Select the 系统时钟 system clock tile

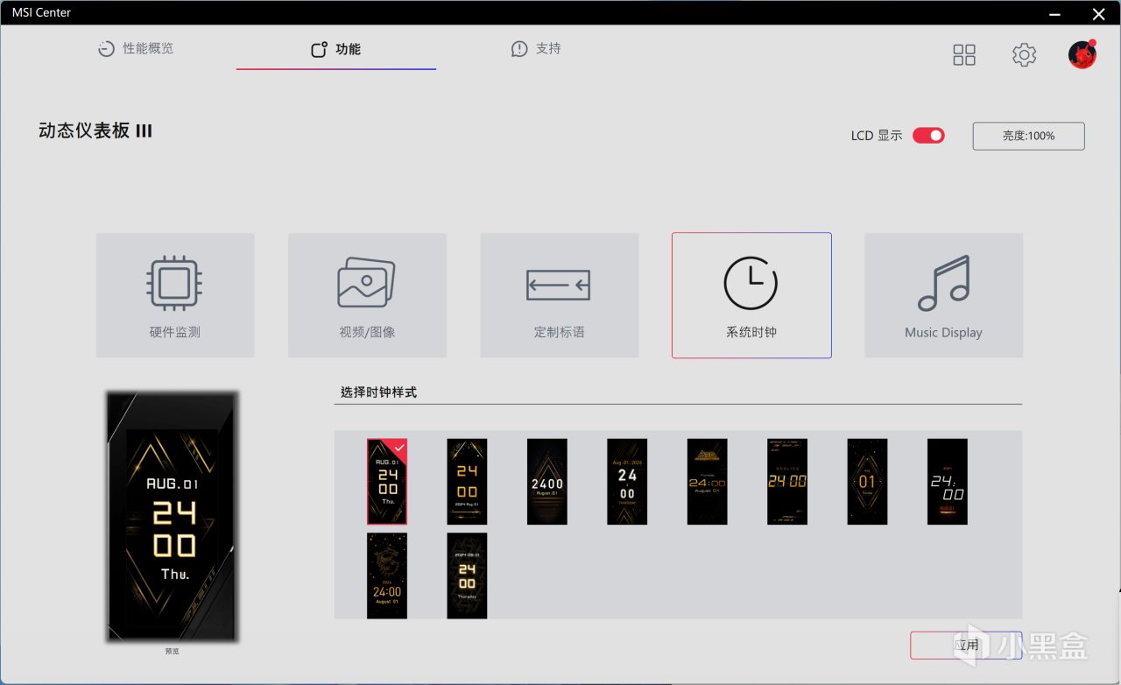[x=751, y=295]
